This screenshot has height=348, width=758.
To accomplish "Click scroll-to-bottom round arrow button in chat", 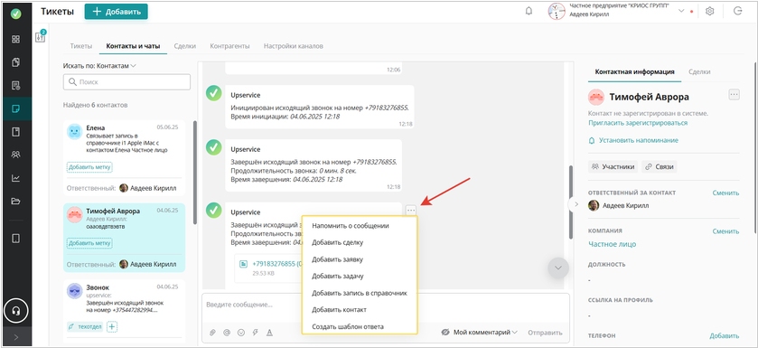I will point(558,268).
